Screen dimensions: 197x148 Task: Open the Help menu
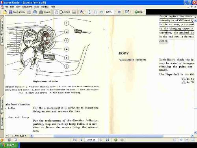[x=53, y=7]
